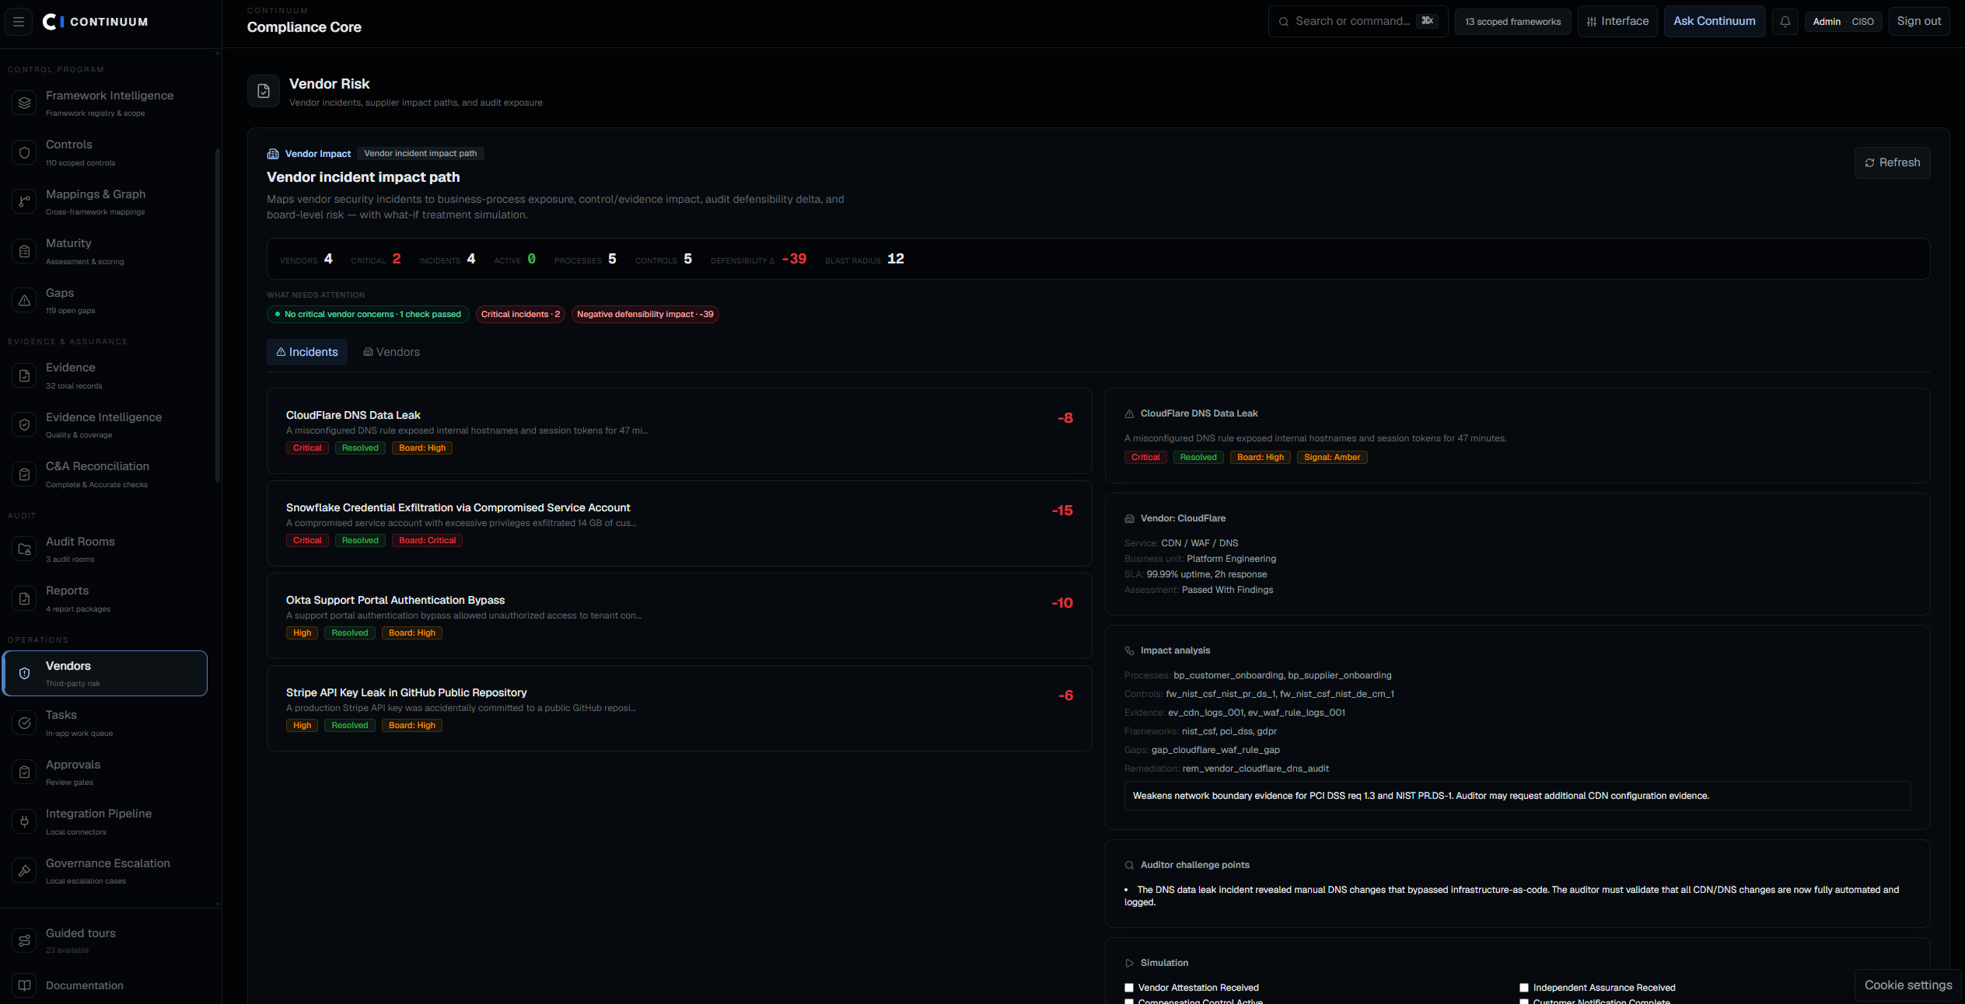This screenshot has width=1965, height=1004.
Task: Click the Controls shield icon
Action: [x=25, y=152]
